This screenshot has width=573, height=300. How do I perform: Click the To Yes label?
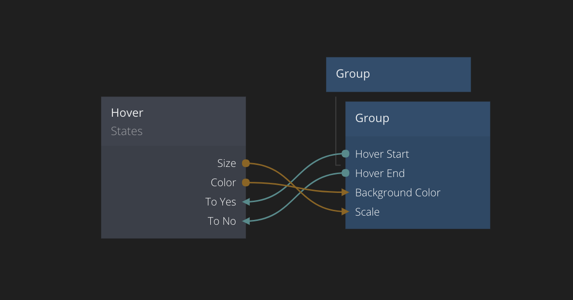point(220,202)
